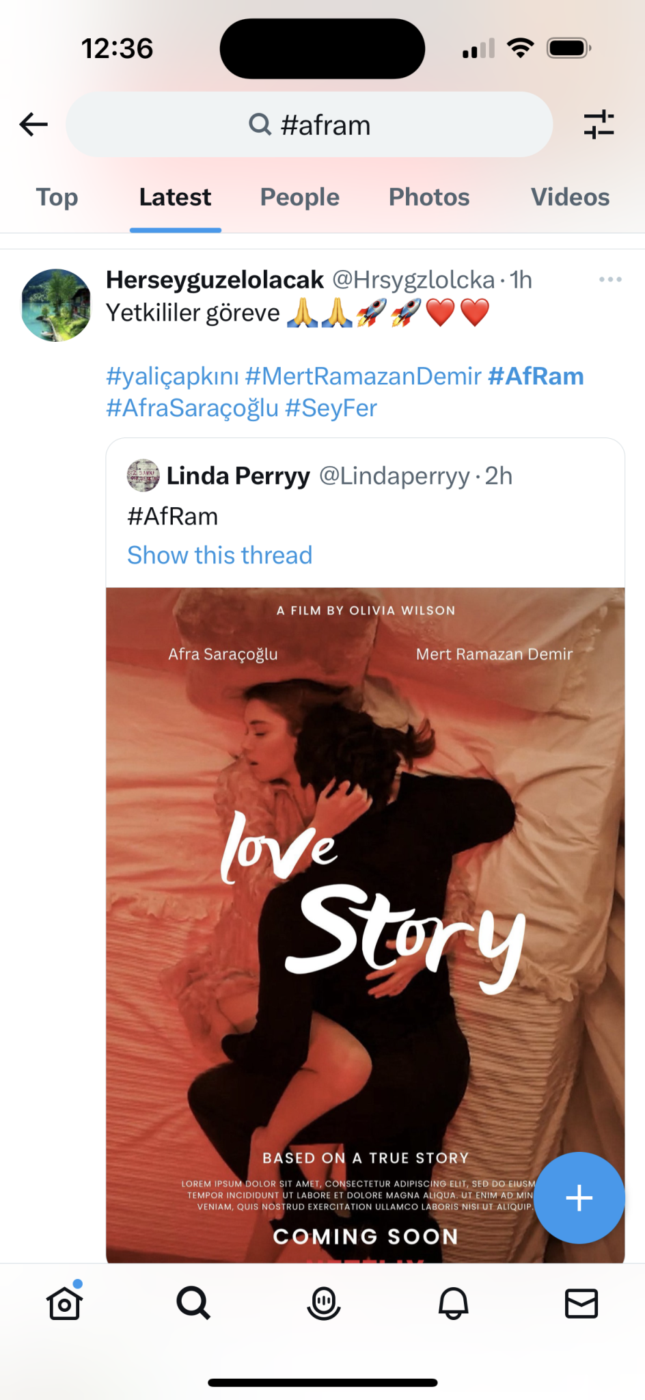645x1400 pixels.
Task: Tap the Show this thread link
Action: [219, 555]
